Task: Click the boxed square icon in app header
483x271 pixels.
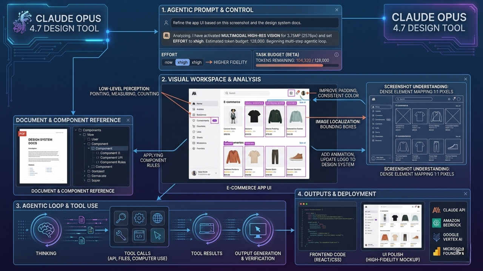Action: point(291,93)
